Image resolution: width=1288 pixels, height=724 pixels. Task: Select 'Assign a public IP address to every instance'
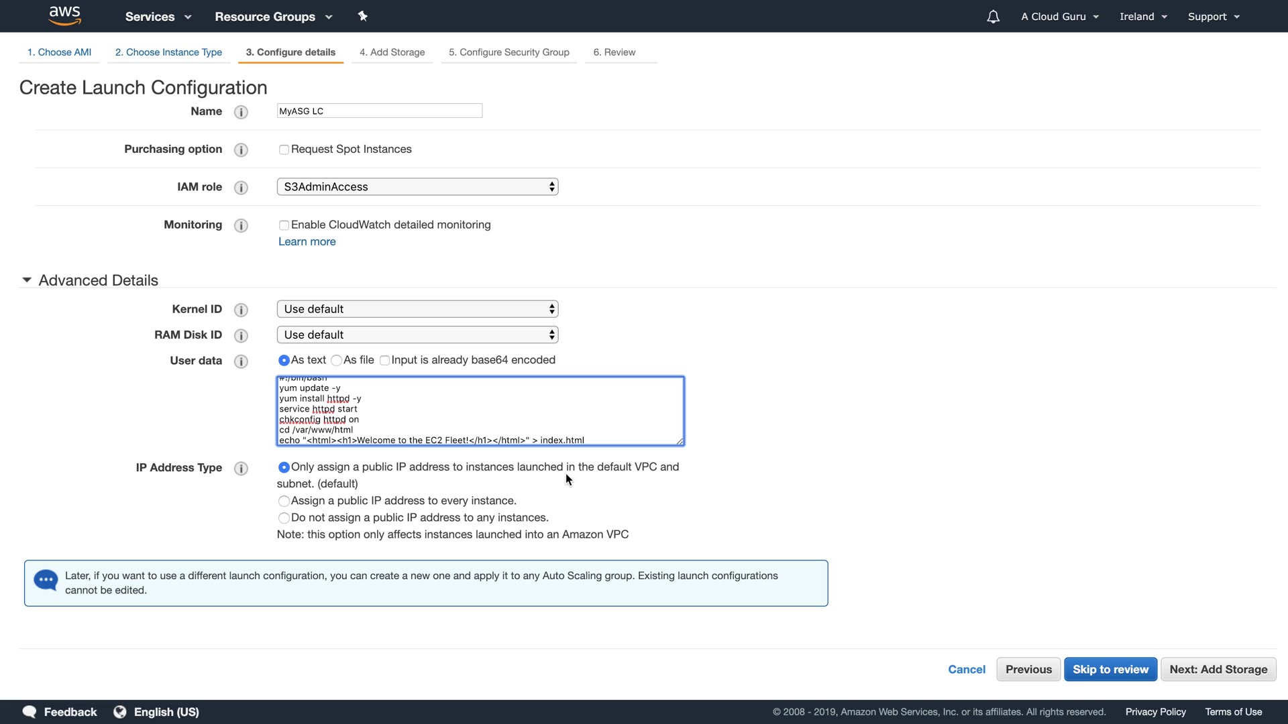click(x=284, y=501)
